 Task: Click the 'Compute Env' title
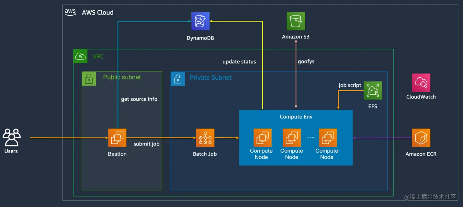[x=296, y=117]
